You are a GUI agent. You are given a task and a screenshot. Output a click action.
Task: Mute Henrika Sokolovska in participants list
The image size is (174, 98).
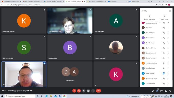(x=164, y=63)
